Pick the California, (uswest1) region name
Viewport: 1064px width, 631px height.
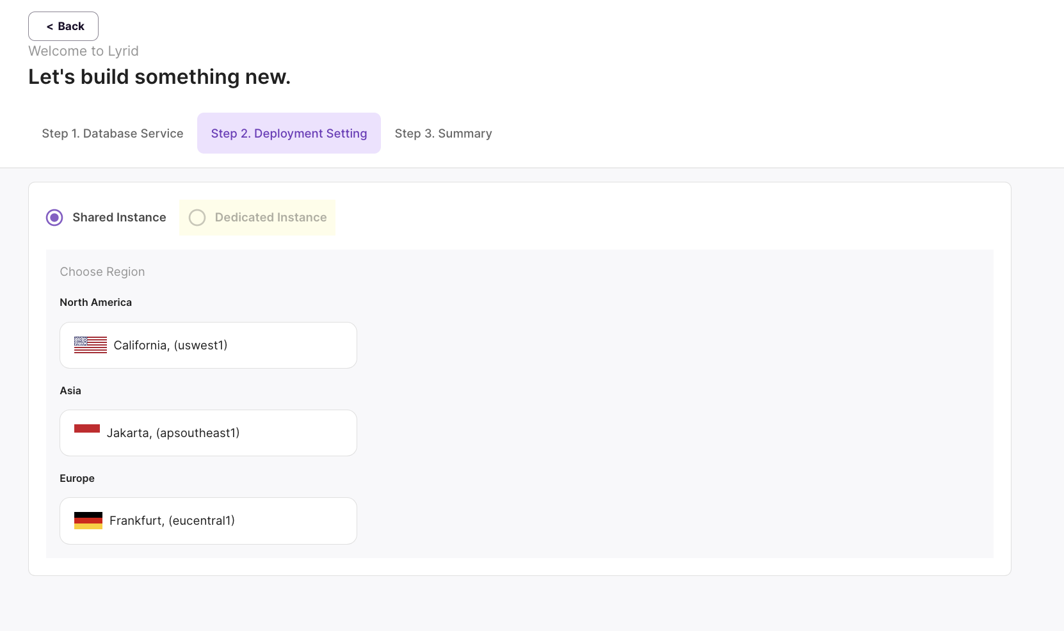click(170, 346)
